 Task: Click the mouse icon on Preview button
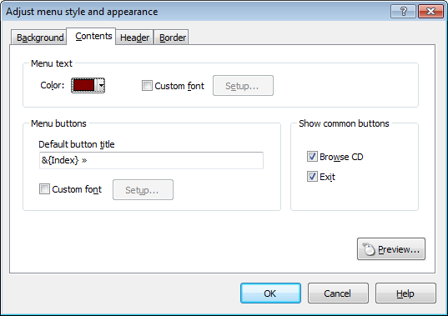[368, 249]
